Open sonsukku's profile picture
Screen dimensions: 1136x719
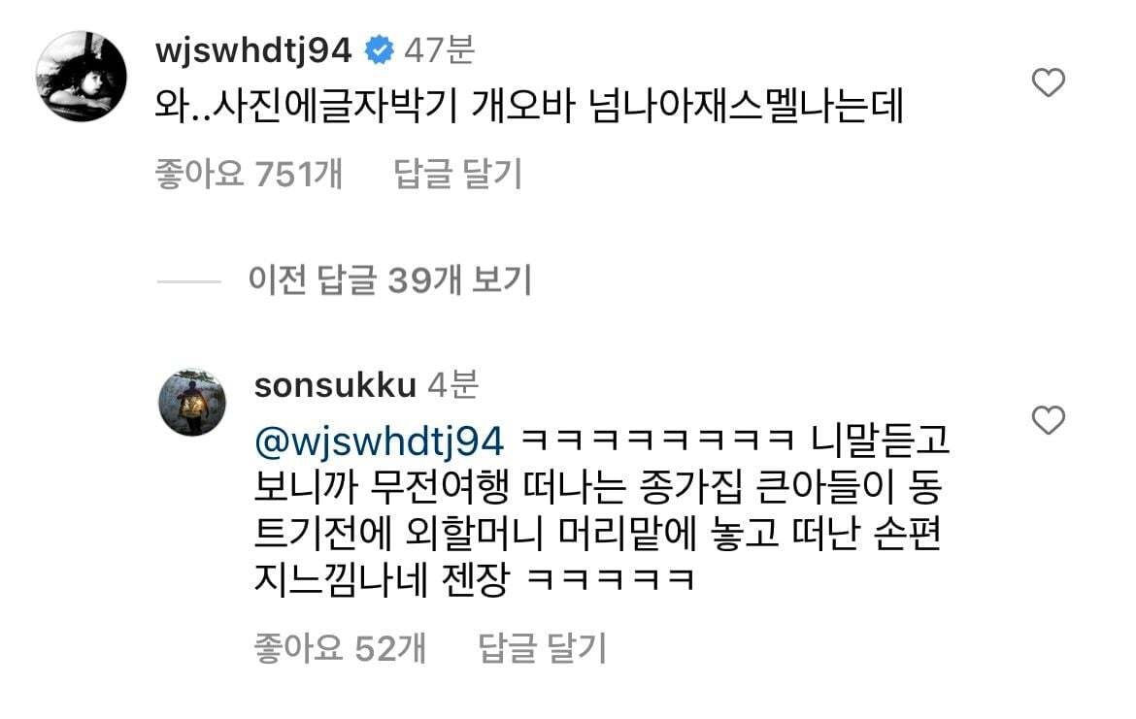(x=192, y=403)
